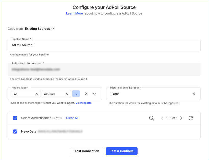Expand the Report Type dropdown
The width and height of the screenshot is (209, 160).
tap(94, 94)
